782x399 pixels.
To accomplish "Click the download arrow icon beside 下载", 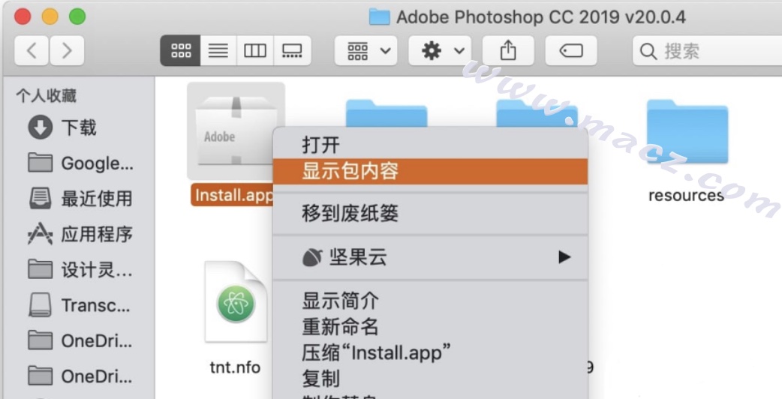I will (x=40, y=127).
